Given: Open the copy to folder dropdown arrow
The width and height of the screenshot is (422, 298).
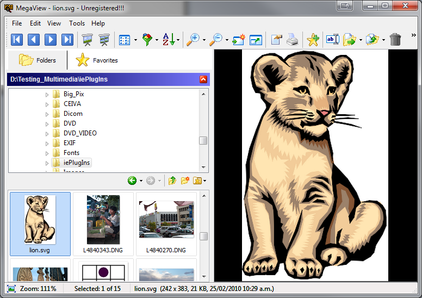Looking at the screenshot, I should coord(361,40).
